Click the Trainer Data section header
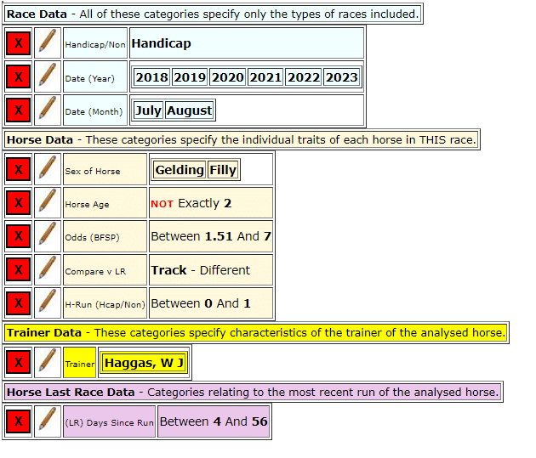Screen dimensions: 536x458 point(256,333)
